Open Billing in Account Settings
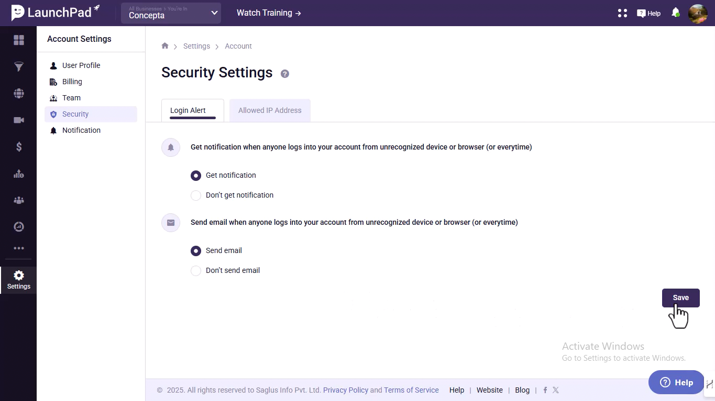Viewport: 715px width, 401px height. (x=91, y=82)
